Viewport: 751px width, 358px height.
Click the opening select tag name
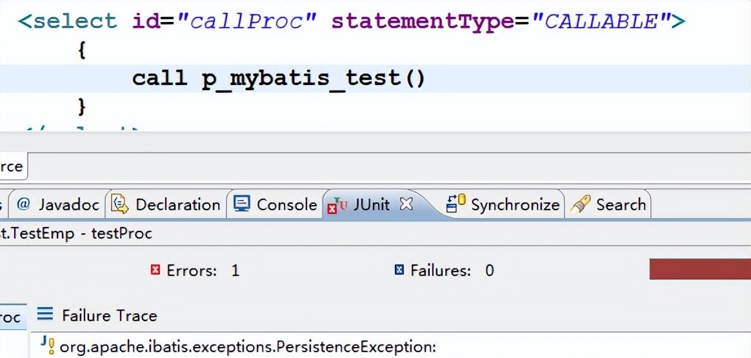[x=74, y=21]
